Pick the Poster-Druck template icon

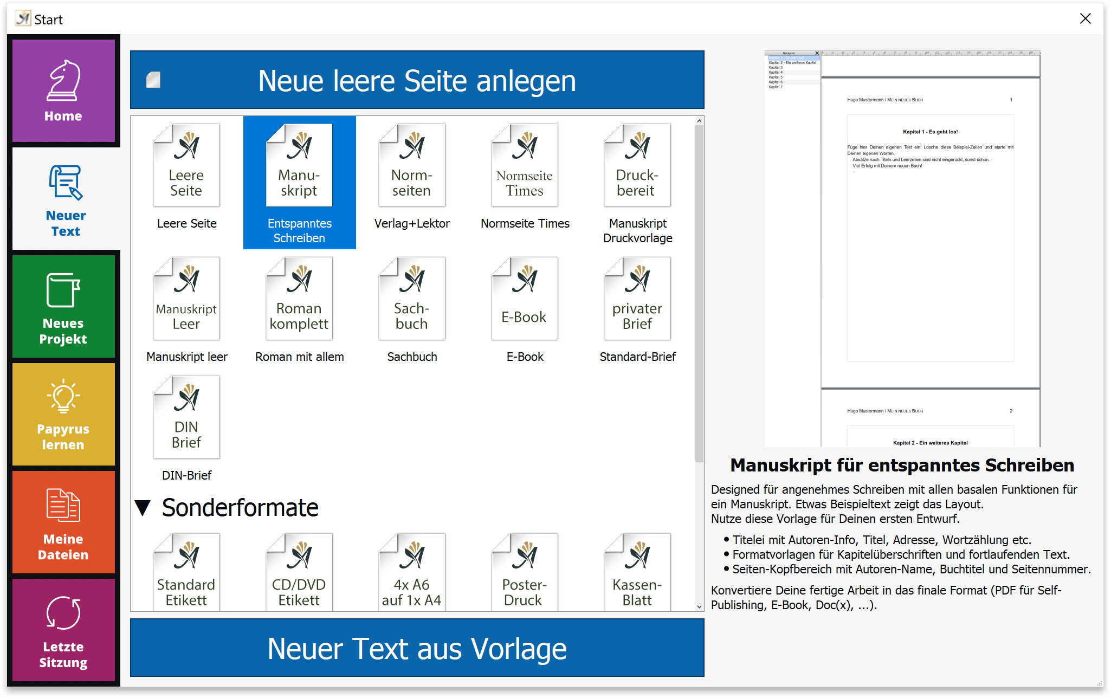pyautogui.click(x=525, y=572)
